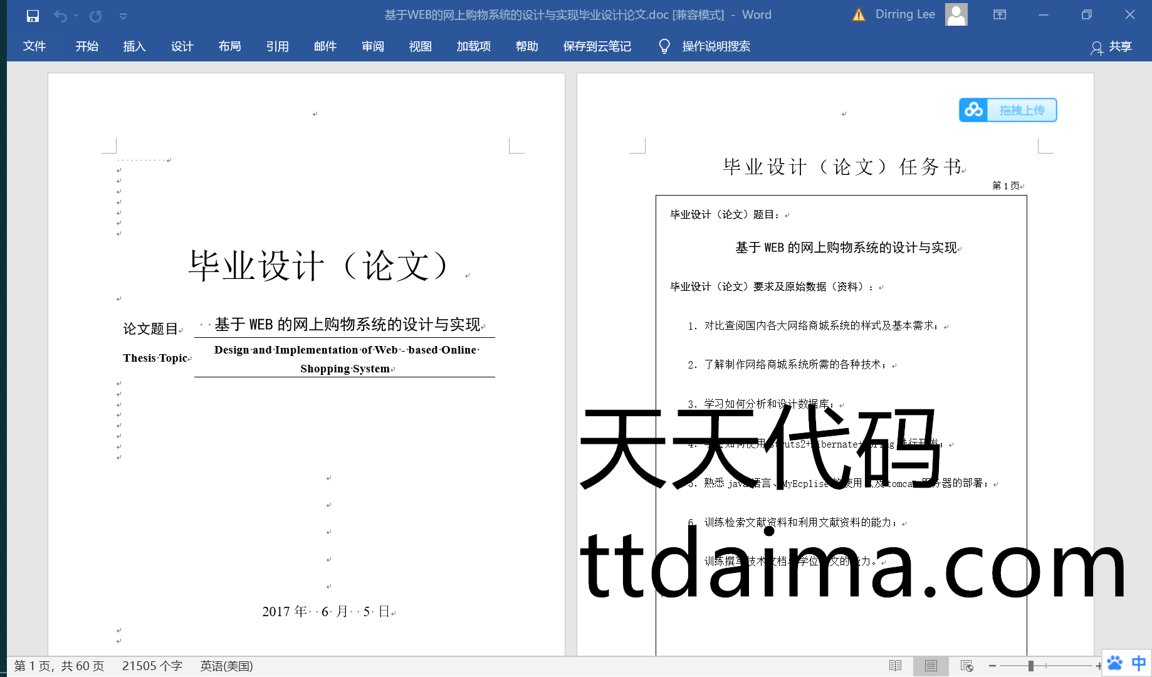This screenshot has width=1152, height=677.
Task: Click the 拖拽上传 cloud upload button
Action: pos(1007,110)
